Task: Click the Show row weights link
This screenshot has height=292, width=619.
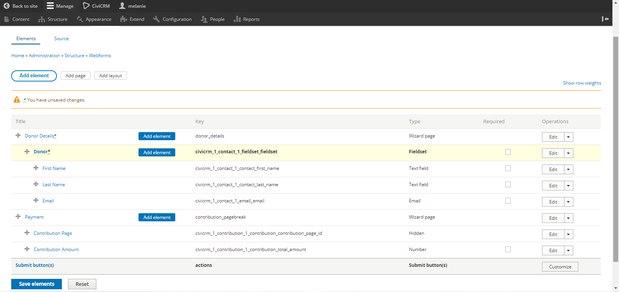Action: click(x=582, y=83)
